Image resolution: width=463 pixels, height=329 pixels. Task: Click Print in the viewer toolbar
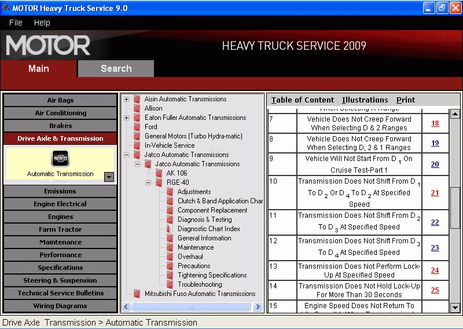pos(406,100)
